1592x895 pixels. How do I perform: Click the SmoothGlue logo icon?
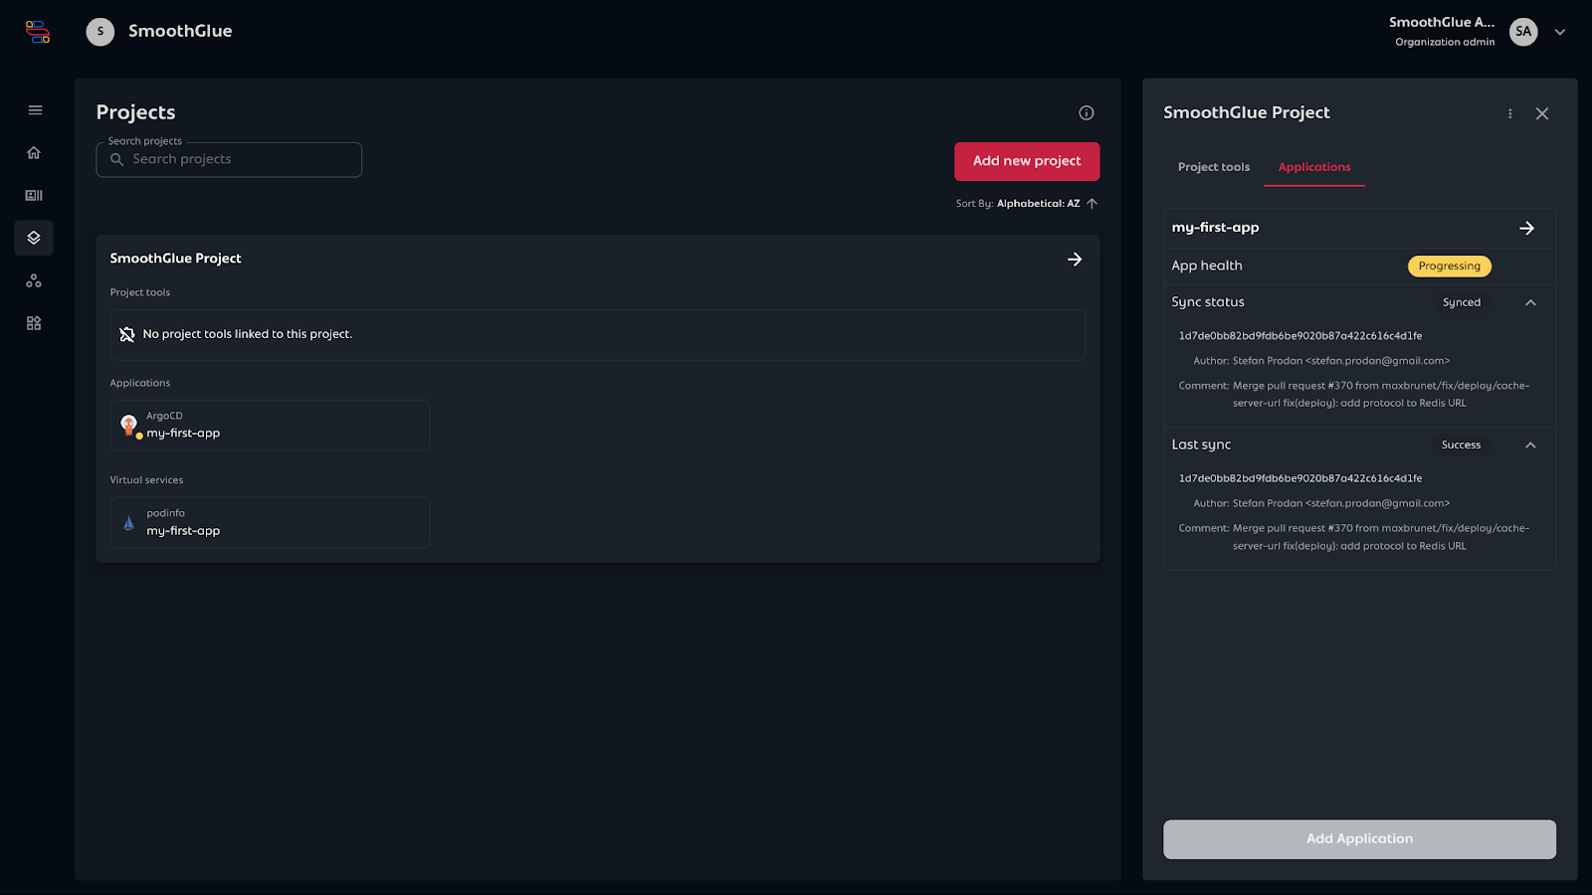[x=38, y=32]
